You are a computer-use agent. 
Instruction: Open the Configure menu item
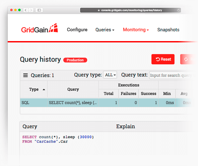coord(77,30)
